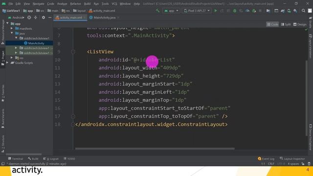The height and width of the screenshot is (176, 313).
Task: Open the Layout Inspector
Action: (x=292, y=158)
